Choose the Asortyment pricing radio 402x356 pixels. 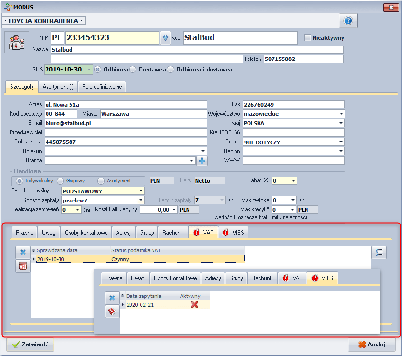101,181
